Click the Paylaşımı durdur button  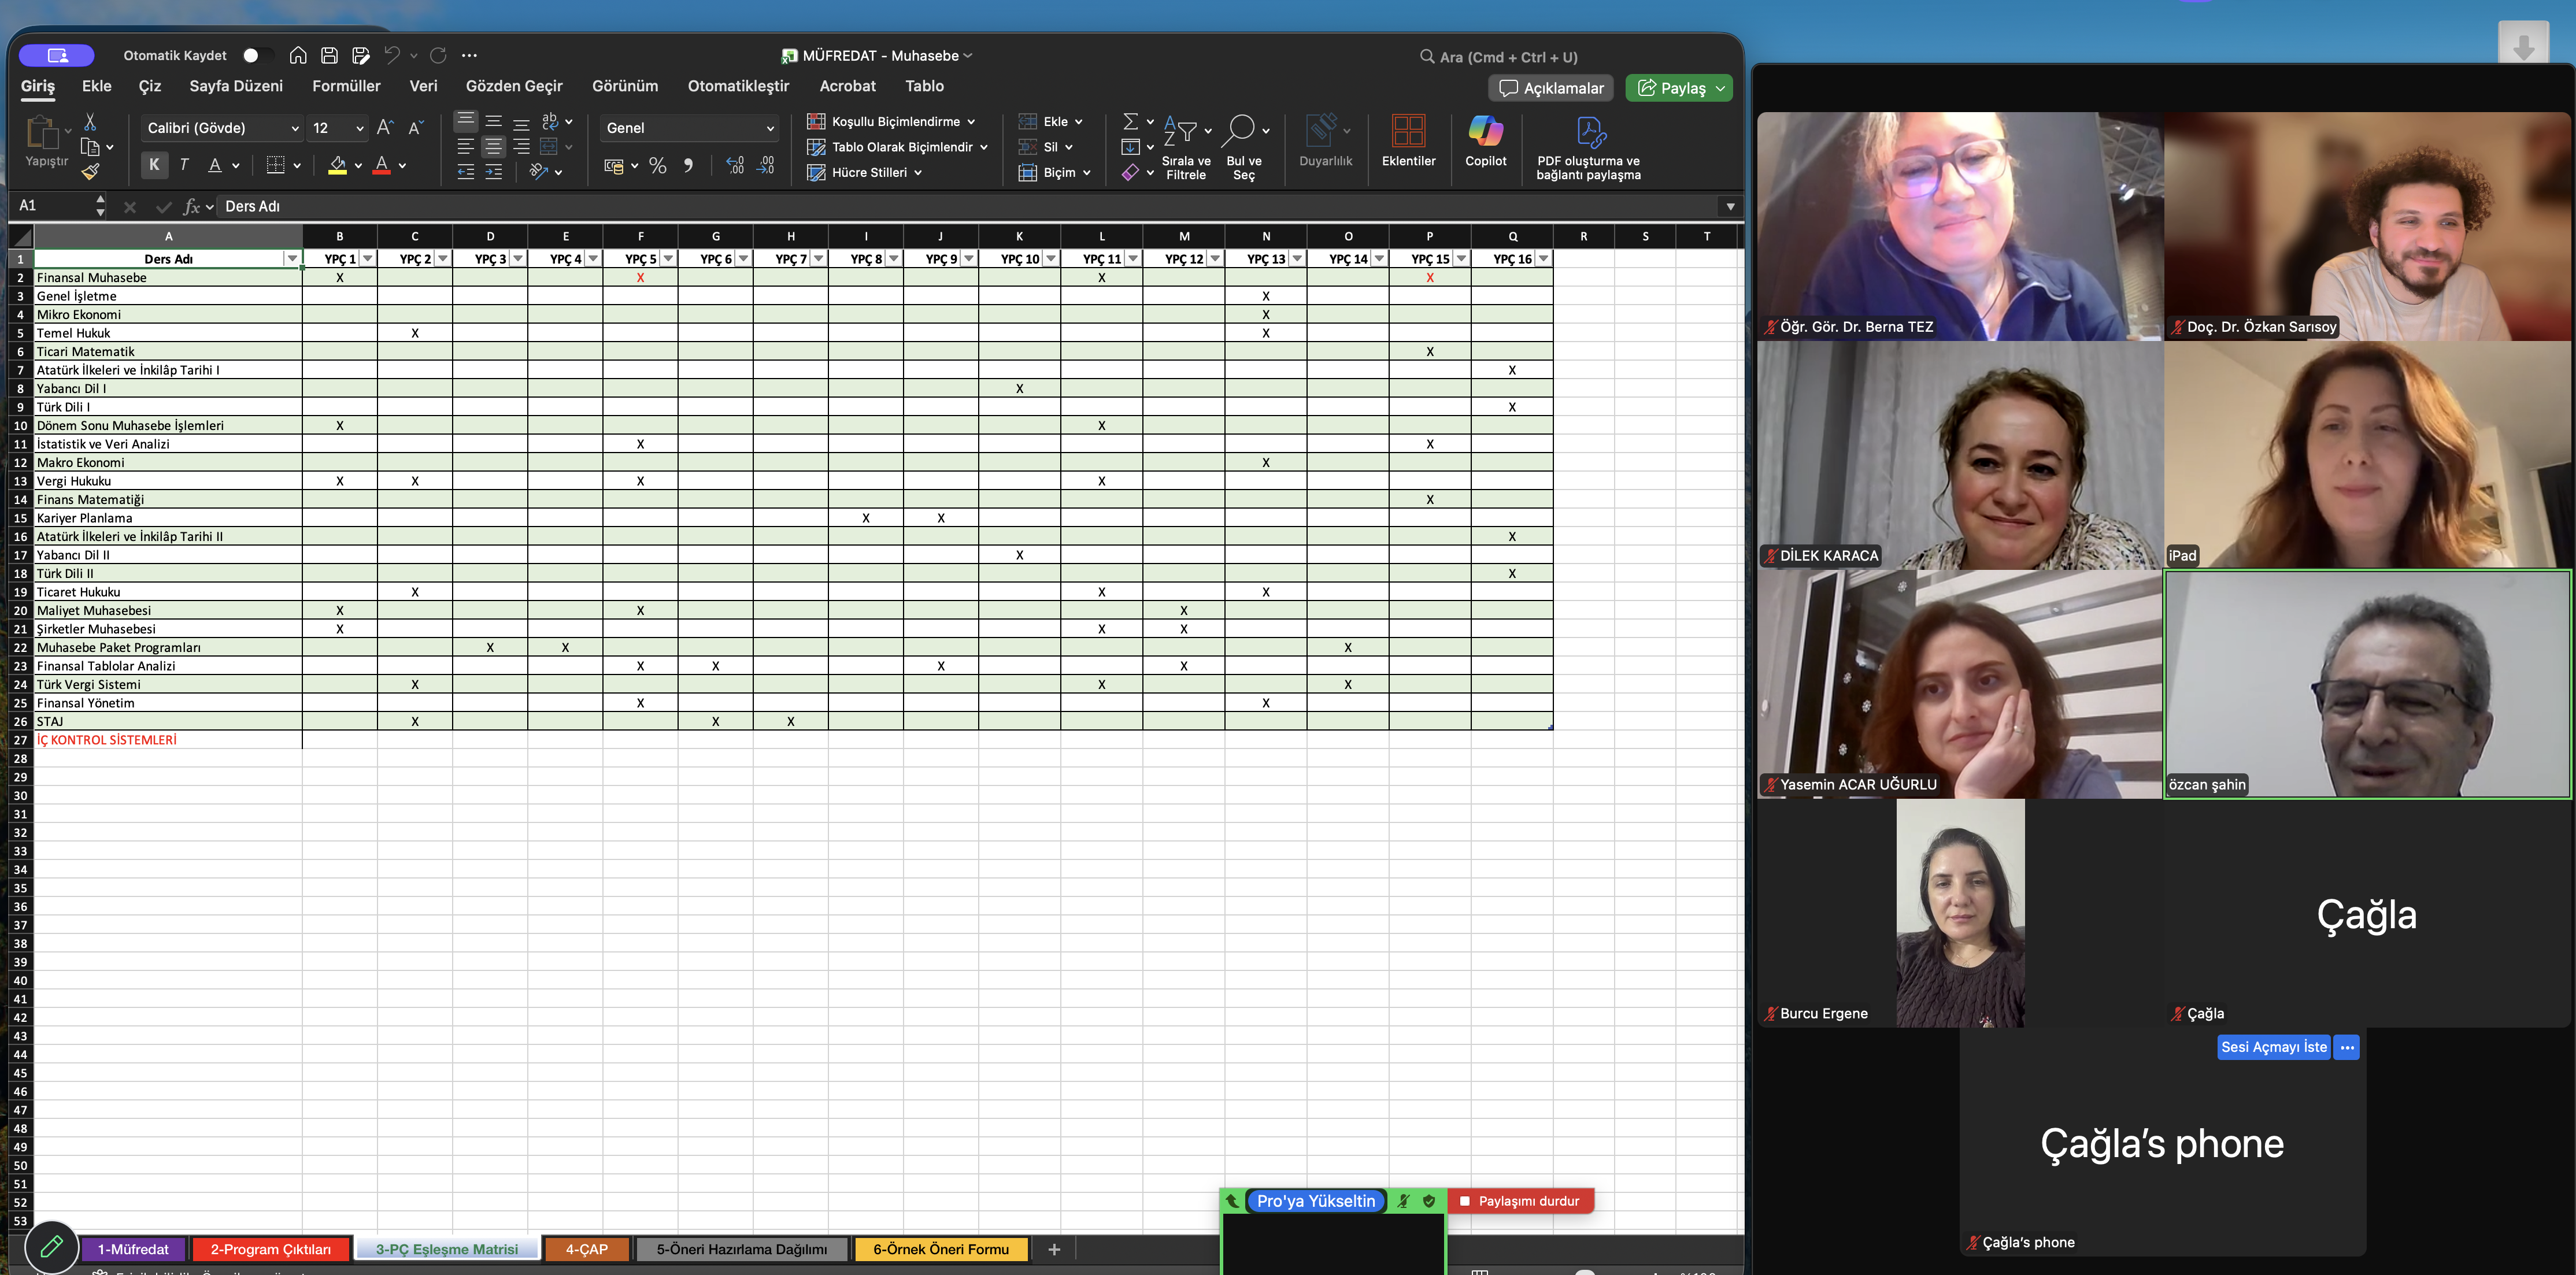pyautogui.click(x=1520, y=1201)
